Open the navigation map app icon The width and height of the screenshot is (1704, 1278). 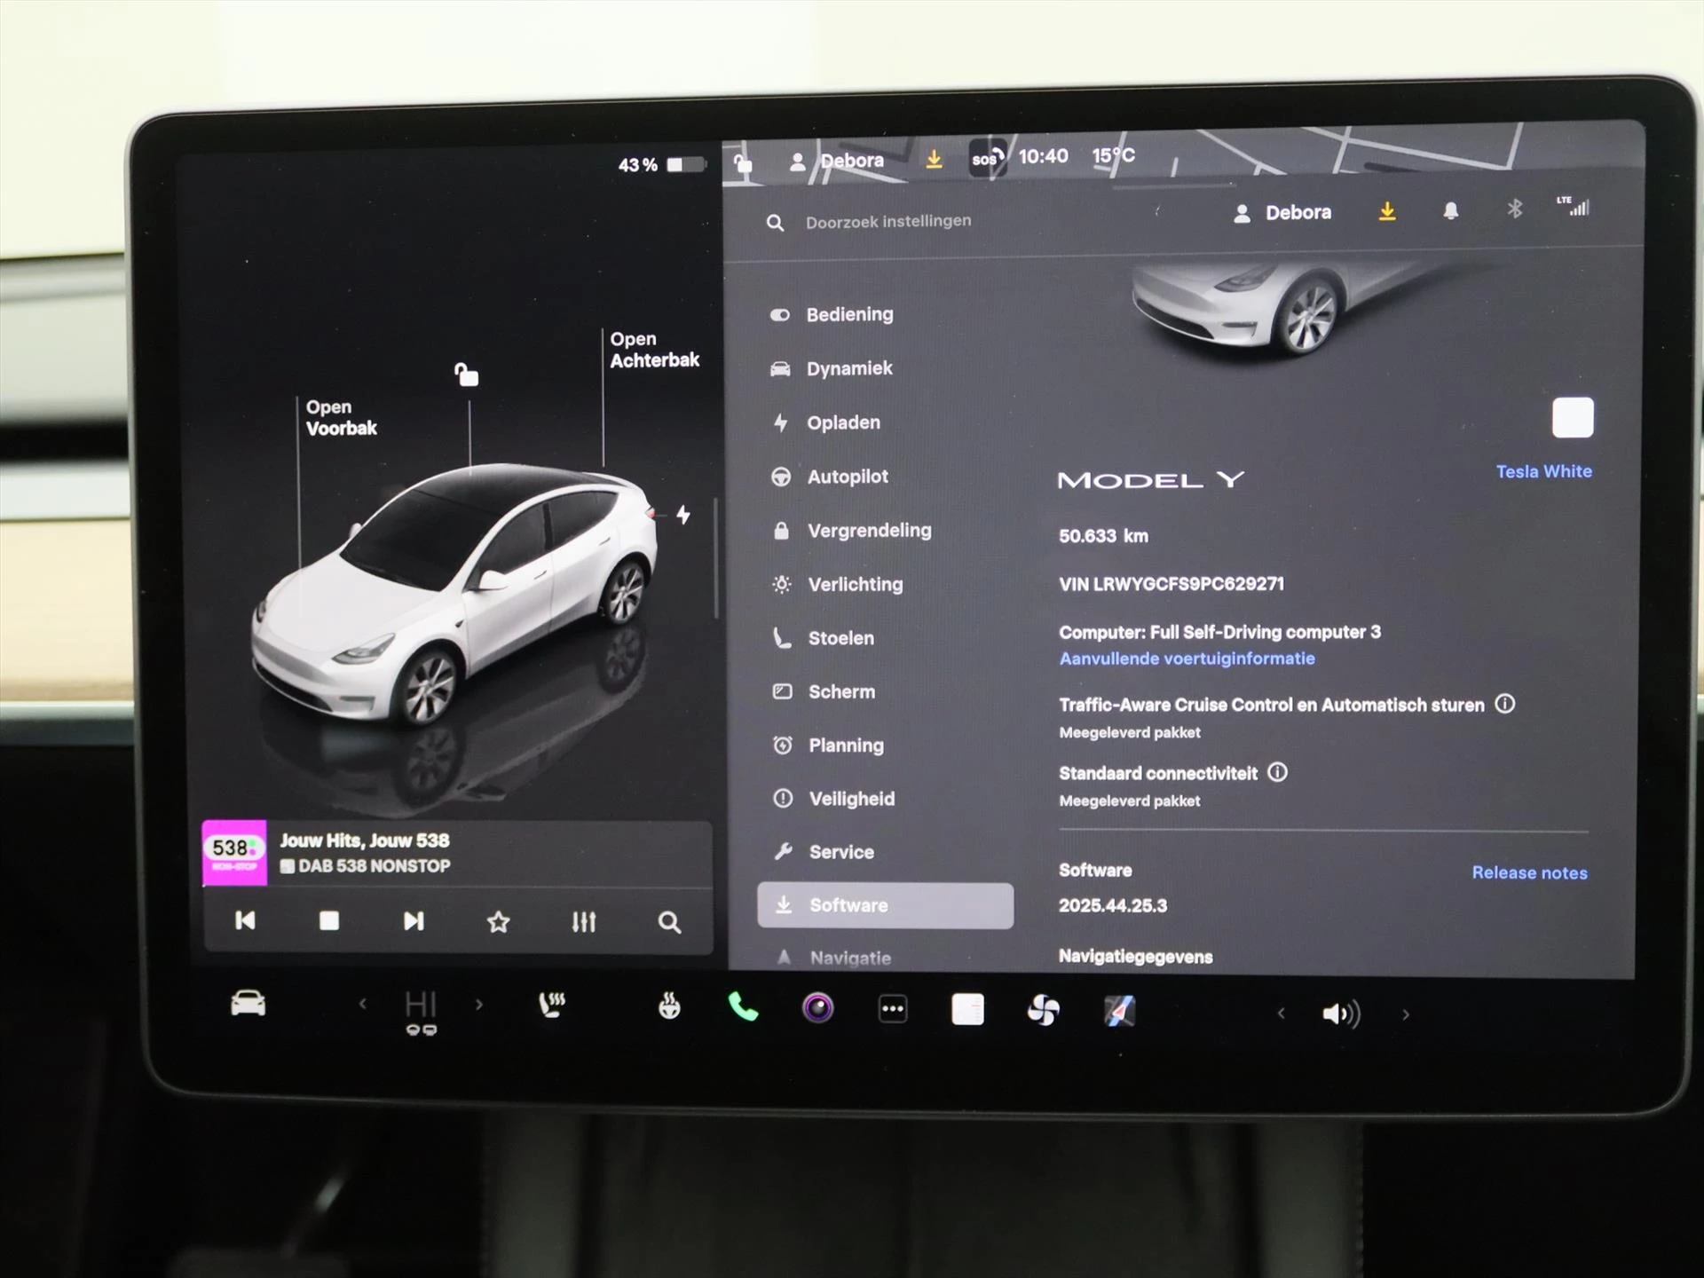[1119, 1011]
